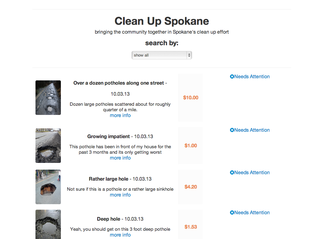Click Needs Attention for Rather large hole

(252, 173)
